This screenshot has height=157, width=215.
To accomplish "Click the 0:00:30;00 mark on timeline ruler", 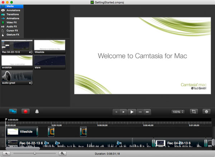I will (102, 125).
